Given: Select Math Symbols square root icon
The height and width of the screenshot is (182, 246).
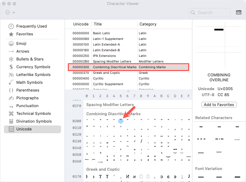Looking at the screenshot, I should pos(11,83).
